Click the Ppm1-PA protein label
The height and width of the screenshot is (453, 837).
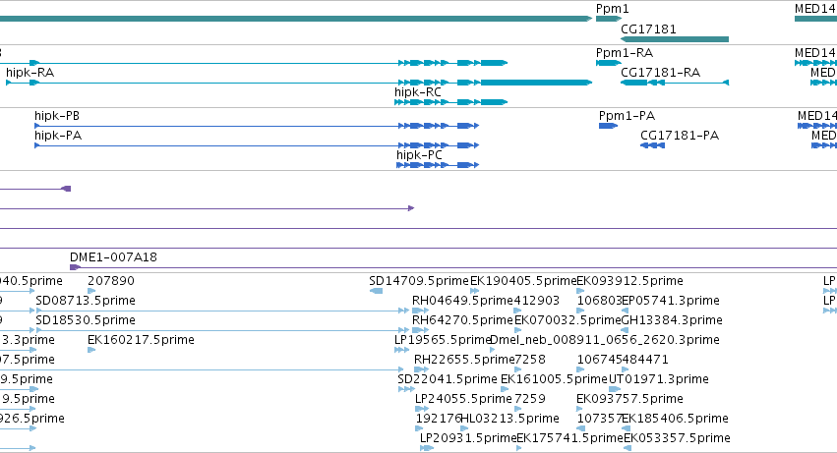pos(627,115)
